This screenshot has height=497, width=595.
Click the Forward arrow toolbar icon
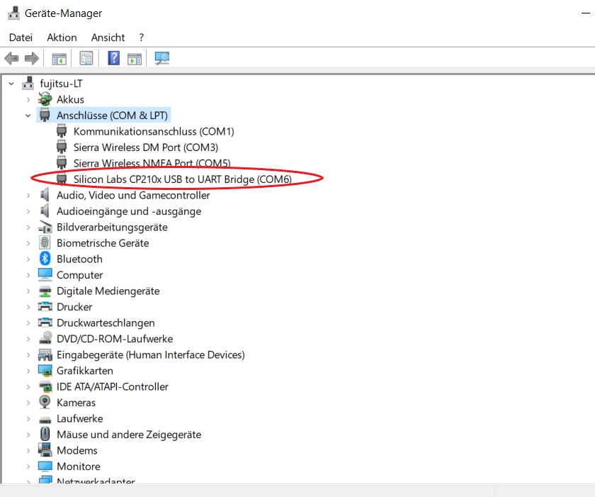tap(31, 58)
